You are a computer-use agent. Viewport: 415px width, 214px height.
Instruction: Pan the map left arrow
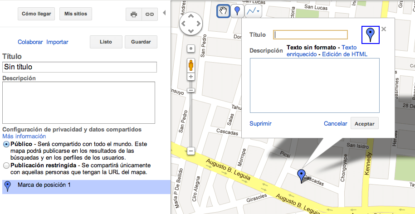184,24
